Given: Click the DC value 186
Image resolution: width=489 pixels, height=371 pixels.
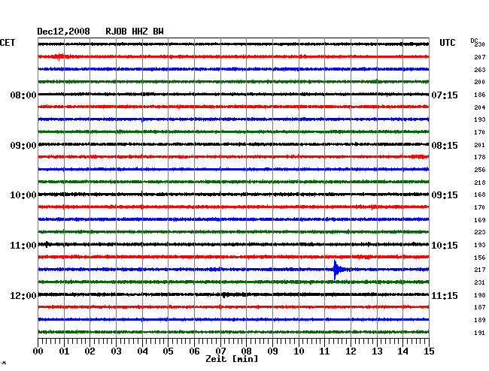Looking at the screenshot, I should point(480,95).
